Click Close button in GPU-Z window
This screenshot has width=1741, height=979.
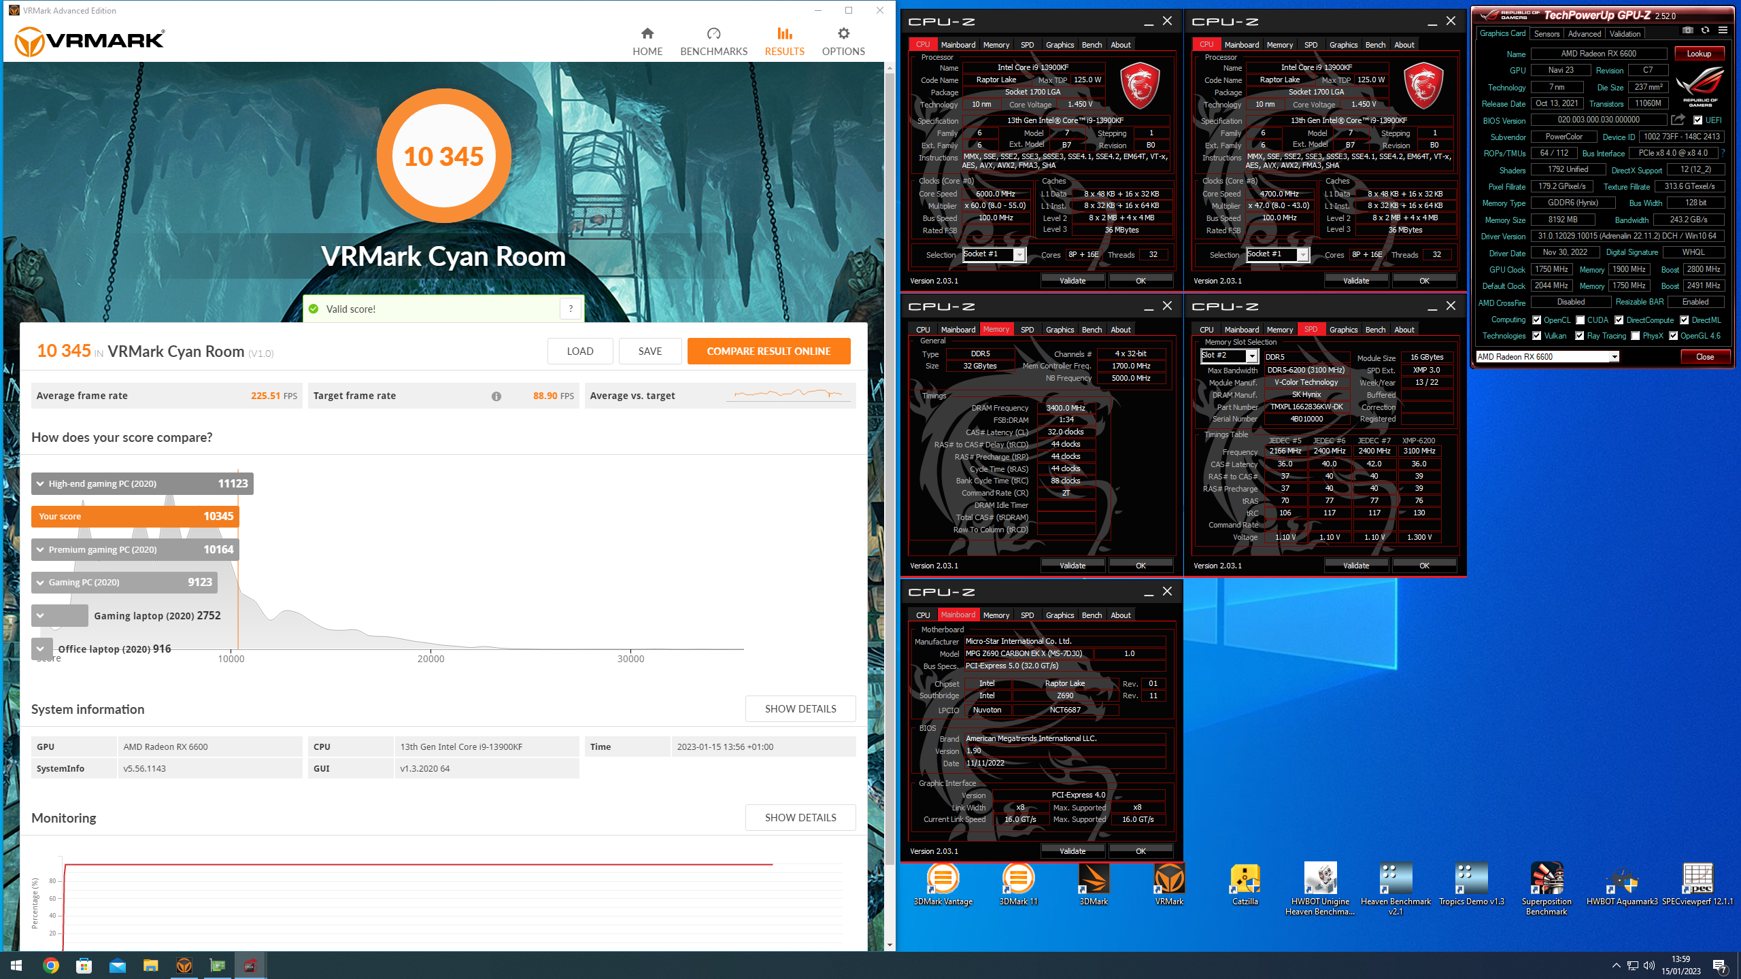point(1704,357)
